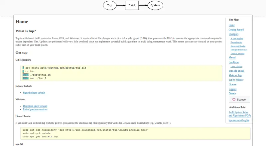Open the Make vs Tup comparison
266x146 pixels.
coord(235,75)
